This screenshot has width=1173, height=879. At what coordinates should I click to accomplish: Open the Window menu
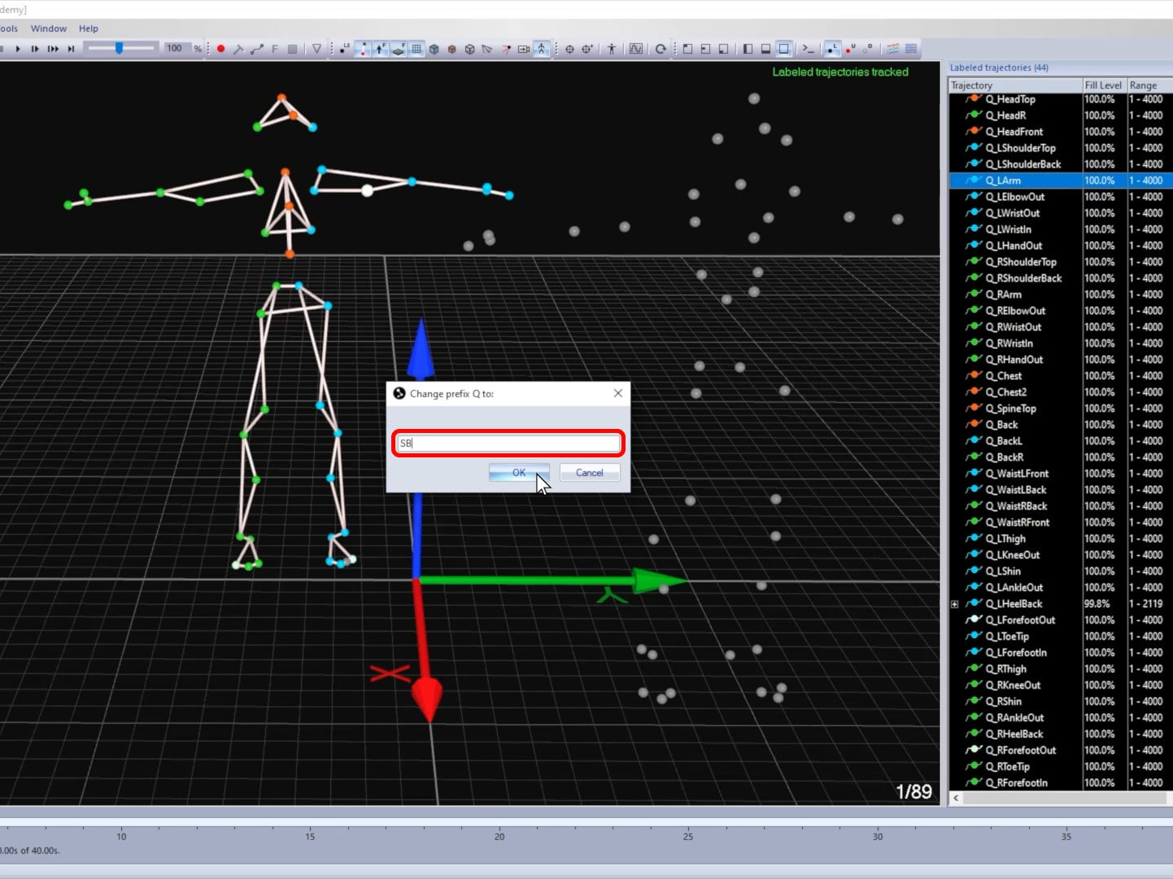[49, 28]
